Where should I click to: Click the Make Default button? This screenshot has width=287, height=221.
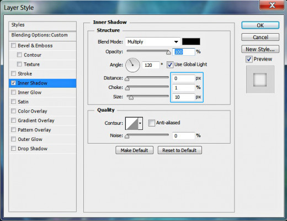[x=134, y=150]
